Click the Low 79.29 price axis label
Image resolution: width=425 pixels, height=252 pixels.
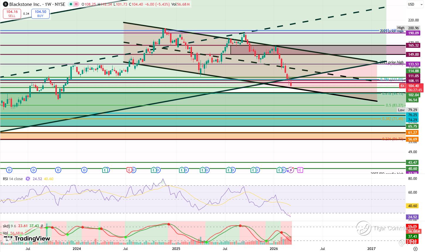tap(408, 110)
